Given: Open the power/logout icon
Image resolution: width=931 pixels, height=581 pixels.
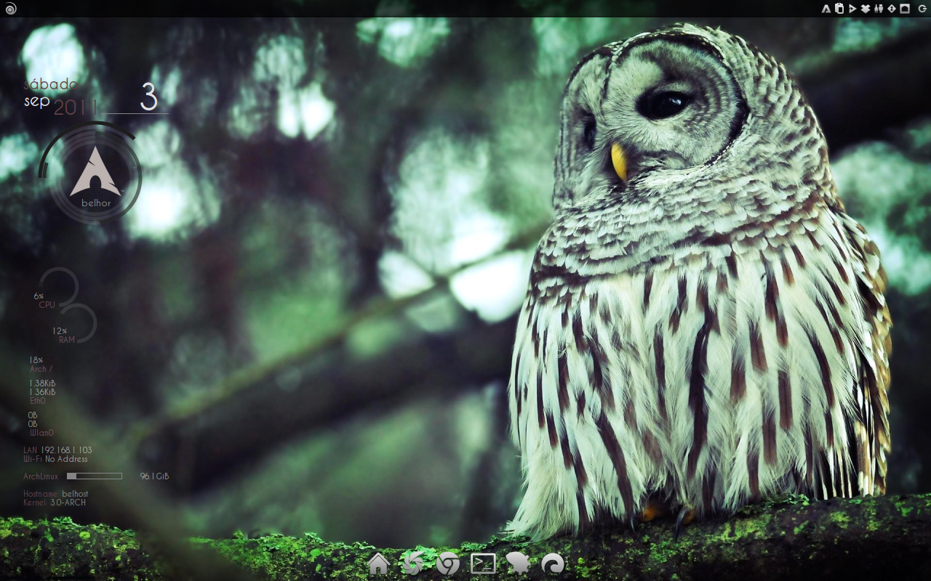Looking at the screenshot, I should click(922, 9).
